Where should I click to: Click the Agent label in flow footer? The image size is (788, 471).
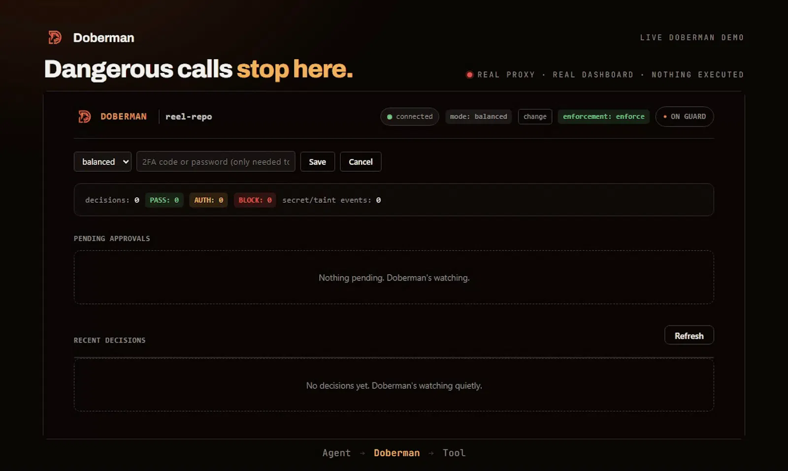pyautogui.click(x=336, y=453)
